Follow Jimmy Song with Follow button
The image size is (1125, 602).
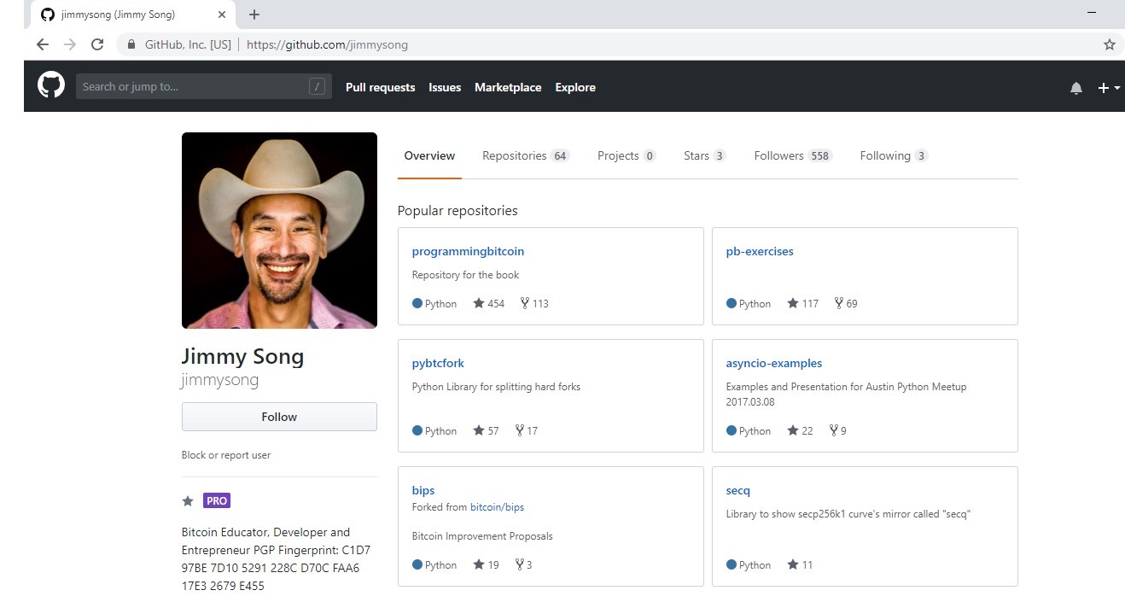[279, 417]
